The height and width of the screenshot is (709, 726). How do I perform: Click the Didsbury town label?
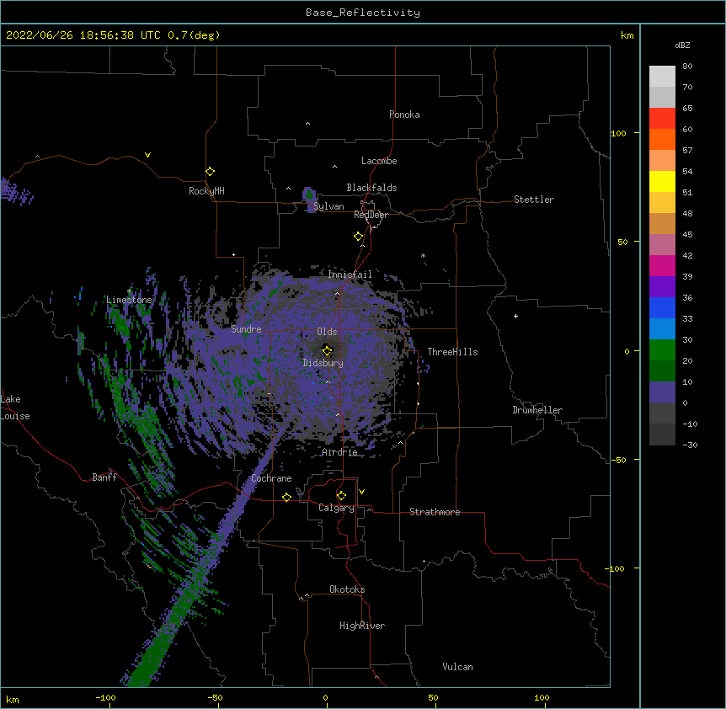[x=323, y=363]
